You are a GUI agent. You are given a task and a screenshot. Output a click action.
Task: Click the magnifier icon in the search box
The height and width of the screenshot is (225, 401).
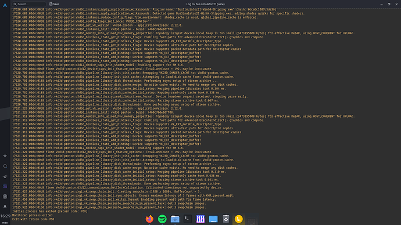[x=15, y=4]
